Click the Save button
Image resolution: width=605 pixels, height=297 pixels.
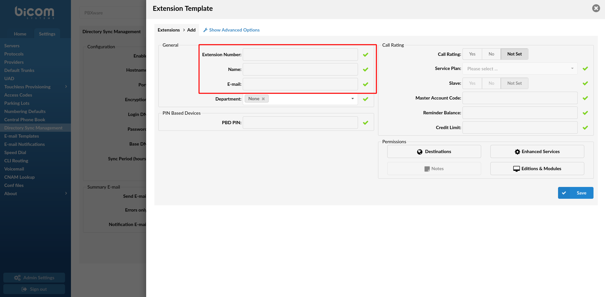click(x=575, y=193)
